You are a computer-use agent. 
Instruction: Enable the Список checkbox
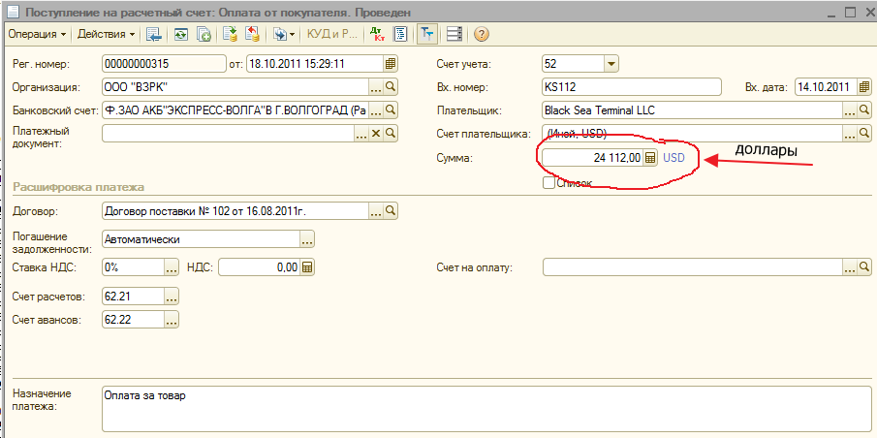[x=548, y=182]
